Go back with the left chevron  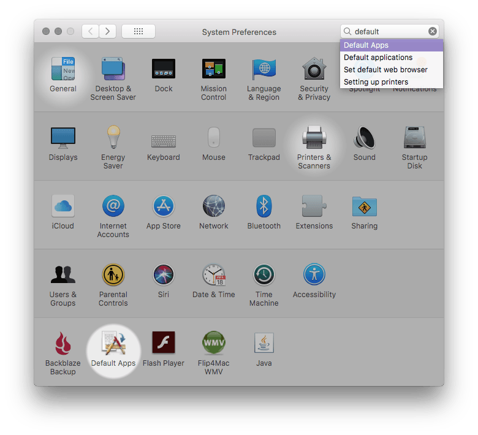click(90, 31)
